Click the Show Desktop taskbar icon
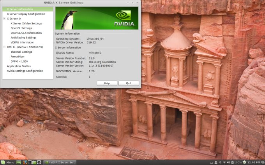The image size is (265, 165). [x=19, y=162]
